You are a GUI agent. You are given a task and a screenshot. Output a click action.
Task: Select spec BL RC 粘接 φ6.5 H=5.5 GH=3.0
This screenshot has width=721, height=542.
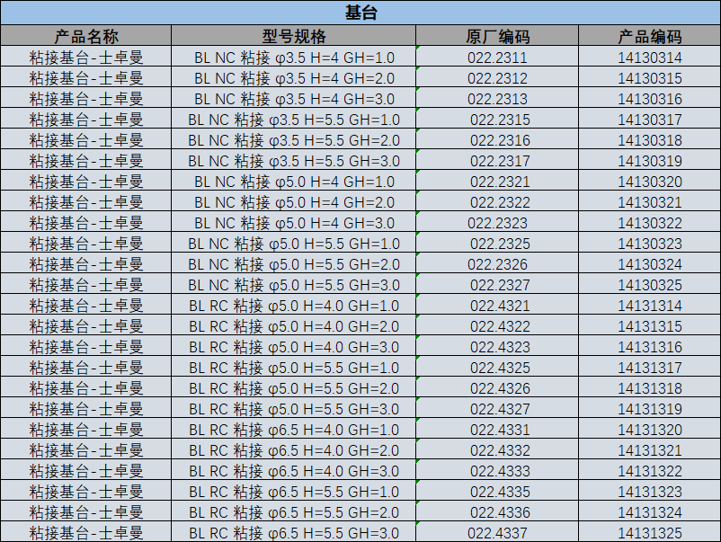pyautogui.click(x=294, y=532)
